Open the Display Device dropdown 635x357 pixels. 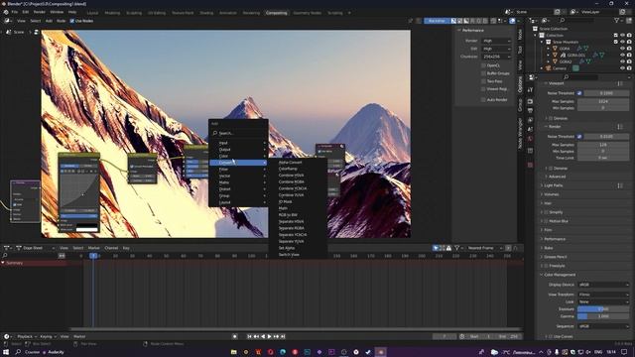coord(603,285)
